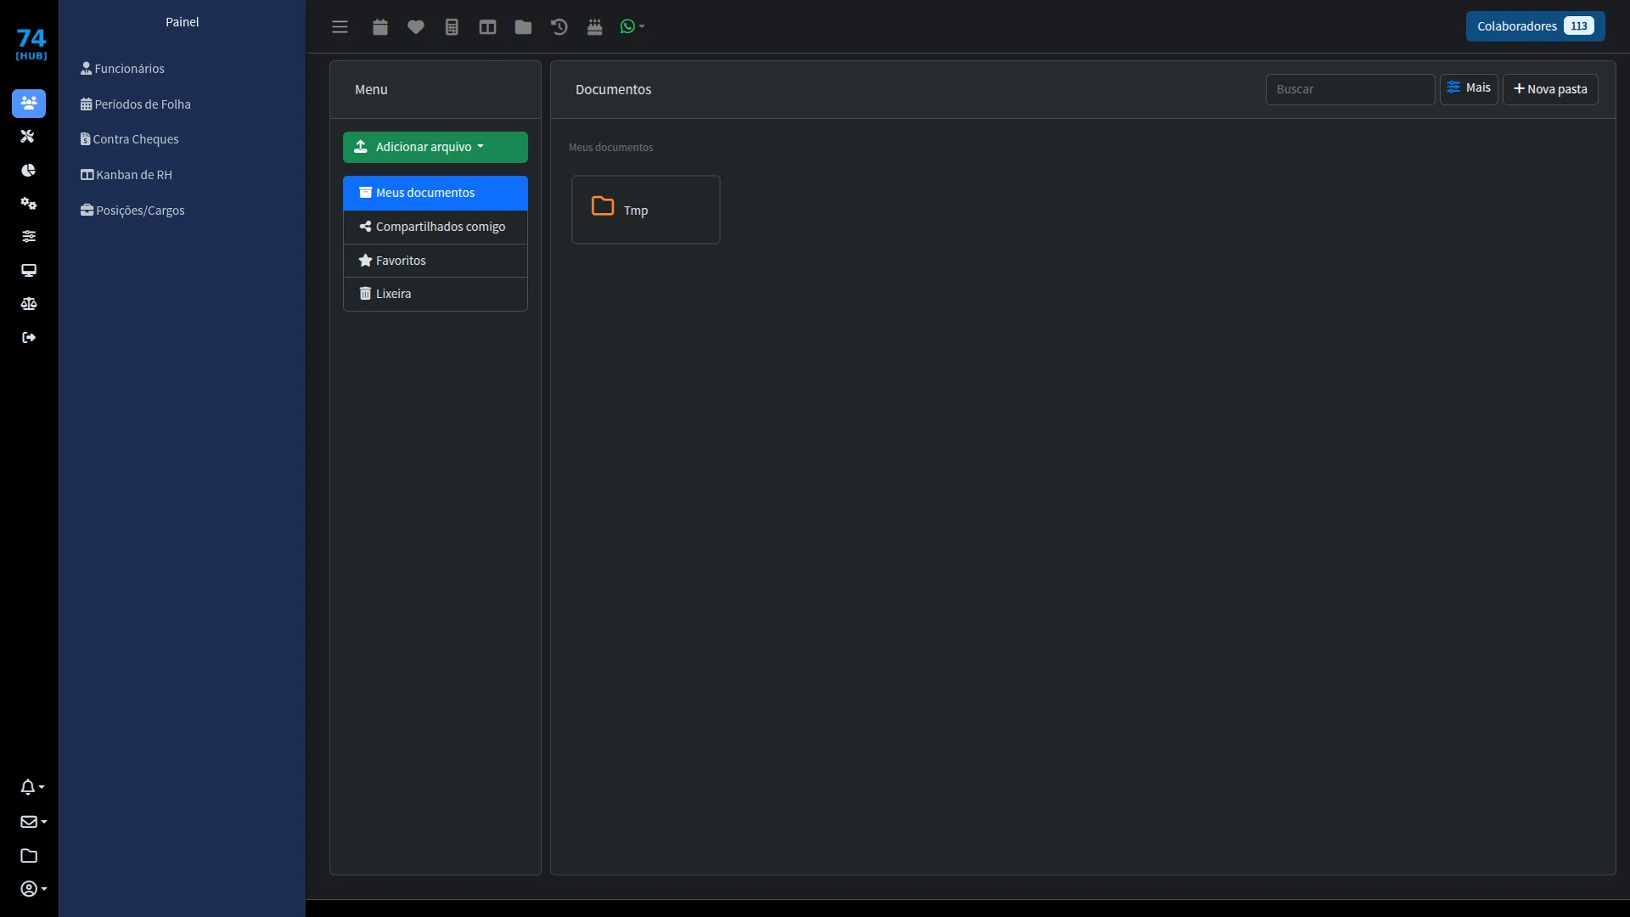Open Funcionários in the Painel sidebar
The image size is (1630, 917).
[x=122, y=69]
